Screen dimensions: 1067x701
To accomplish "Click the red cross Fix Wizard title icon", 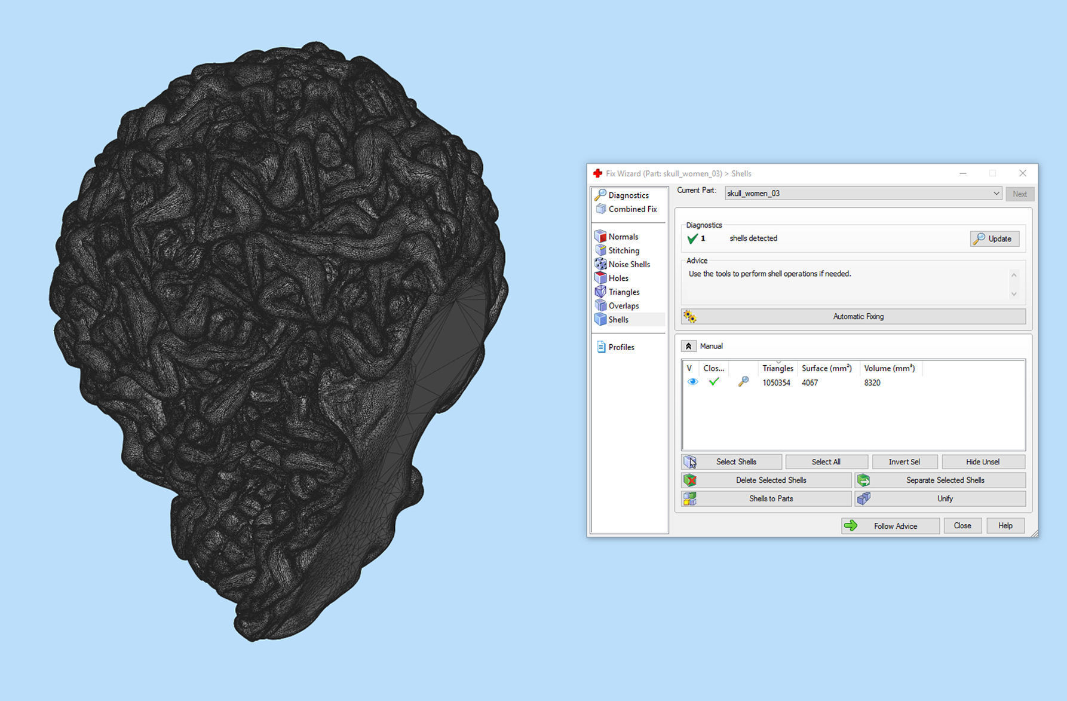I will (x=597, y=173).
